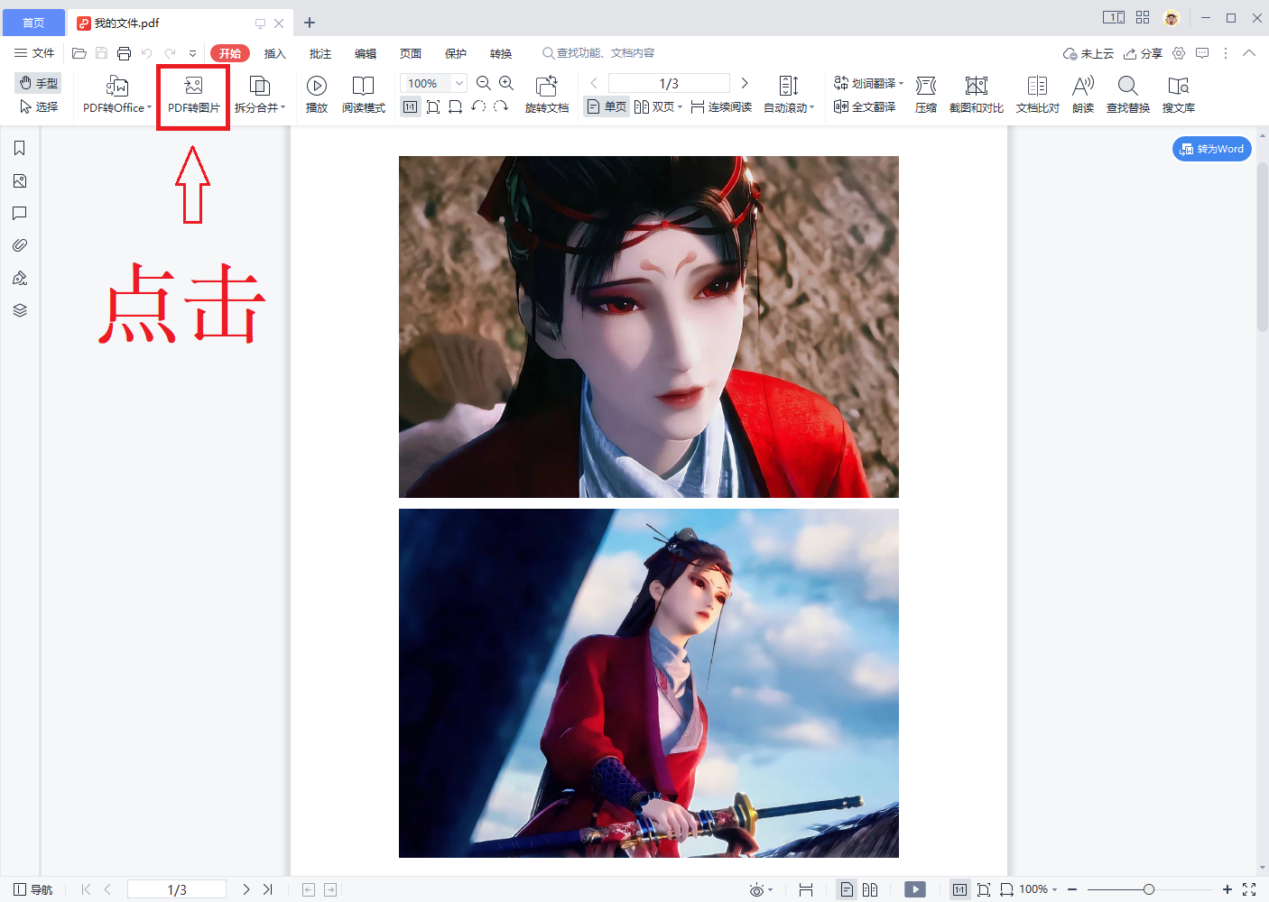Switch to the 页面 ribbon tab
The height and width of the screenshot is (902, 1269).
411,53
